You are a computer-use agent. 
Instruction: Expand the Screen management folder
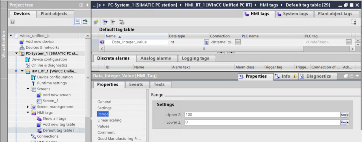pyautogui.click(x=28, y=107)
